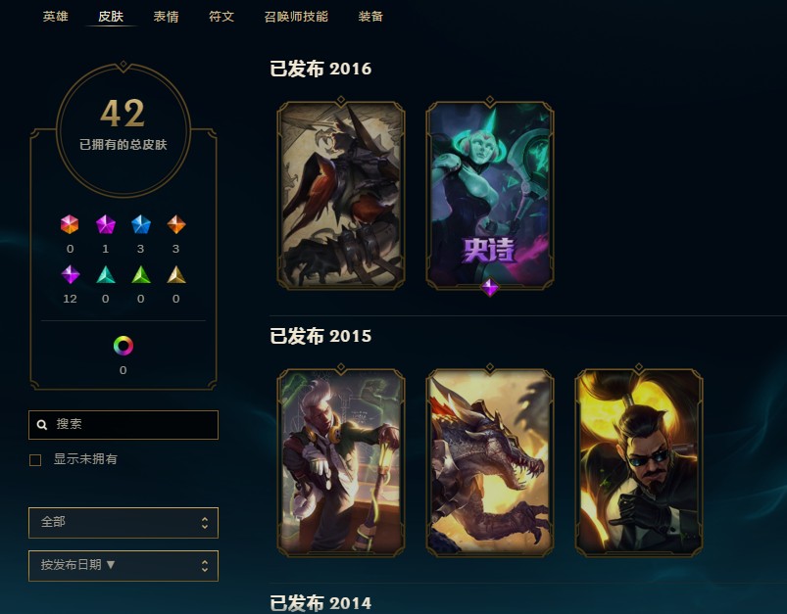Click into the 搜索 search field
787x614 pixels.
point(123,425)
